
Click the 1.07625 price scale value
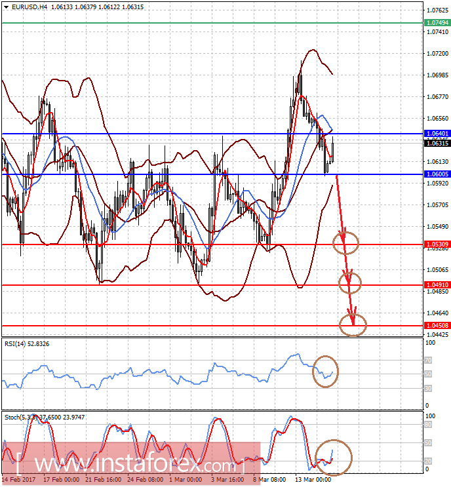438,10
